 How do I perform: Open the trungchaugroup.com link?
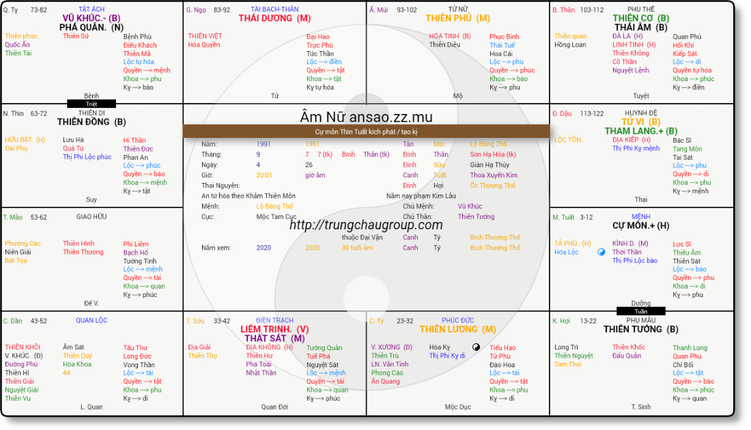coord(366,225)
